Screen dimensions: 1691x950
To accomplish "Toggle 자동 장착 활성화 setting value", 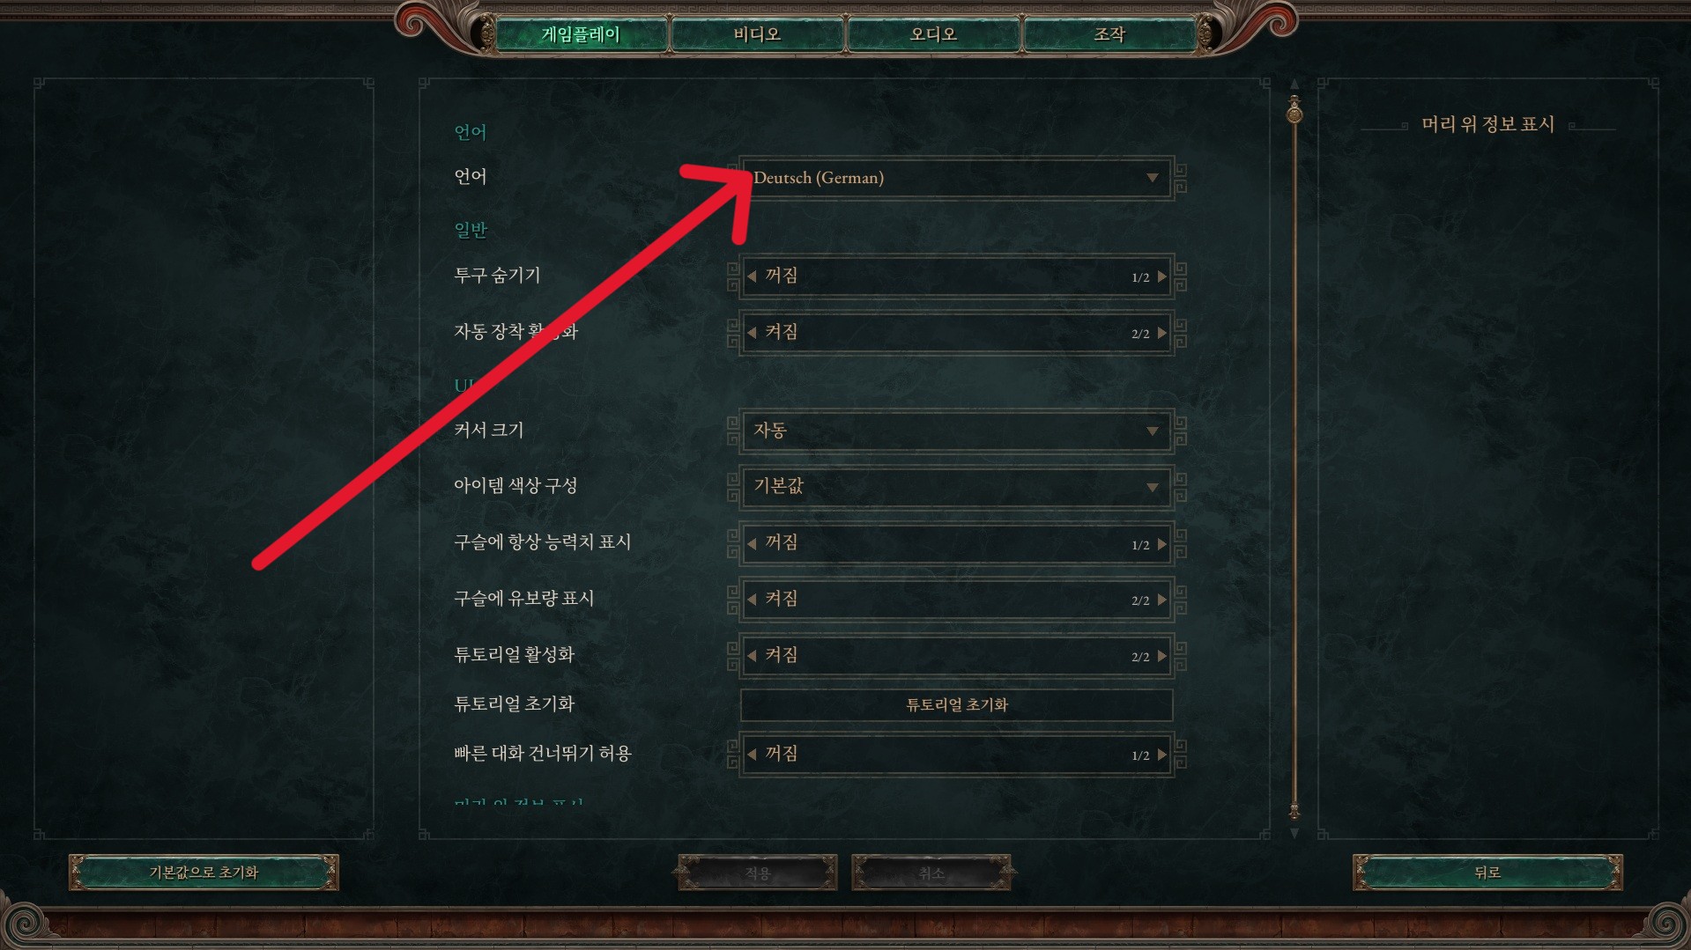I will (956, 333).
